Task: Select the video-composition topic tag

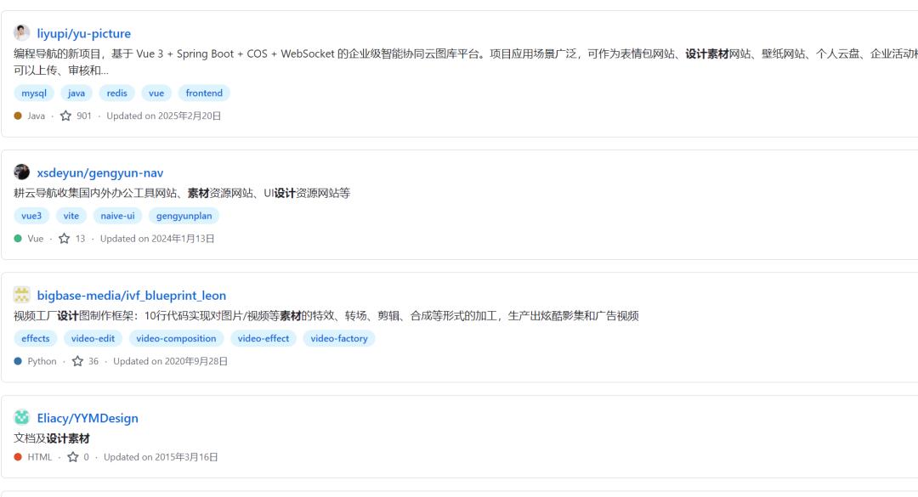Action: coord(175,337)
